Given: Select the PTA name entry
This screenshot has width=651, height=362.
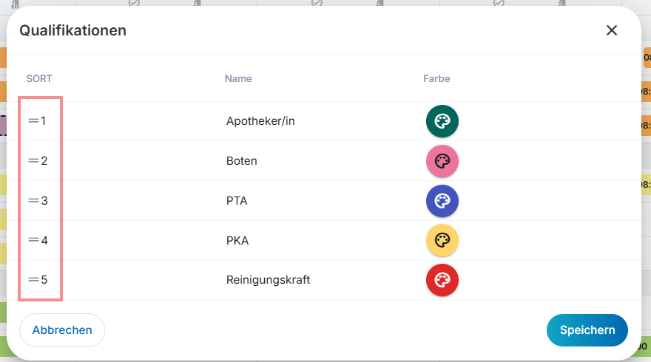Looking at the screenshot, I should coord(237,201).
